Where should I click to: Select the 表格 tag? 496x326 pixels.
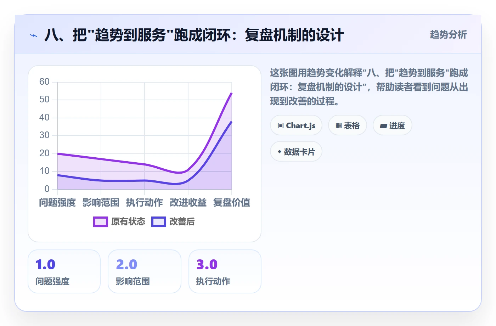pos(348,125)
